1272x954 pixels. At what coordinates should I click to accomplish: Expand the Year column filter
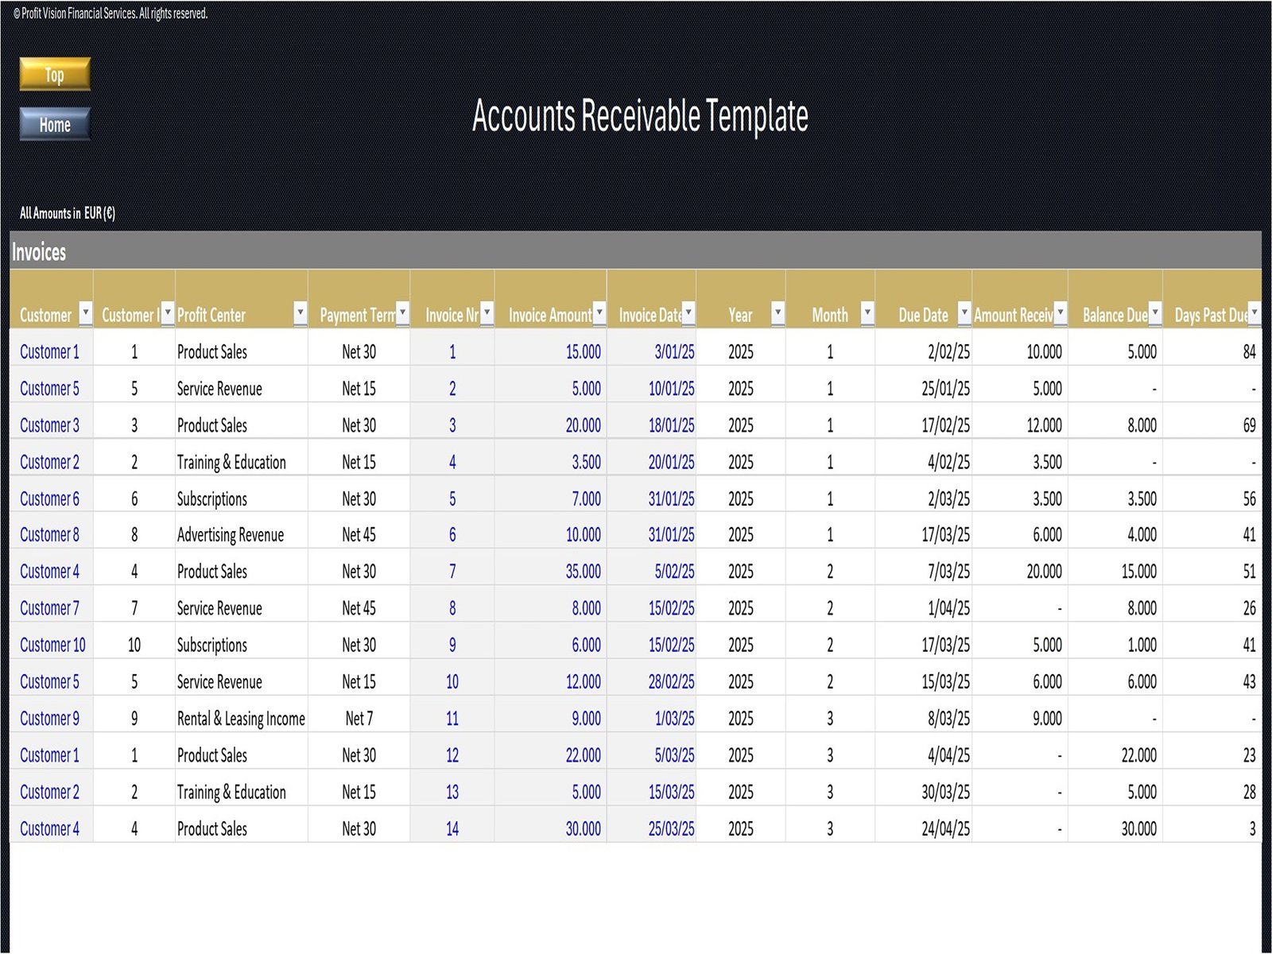coord(778,313)
